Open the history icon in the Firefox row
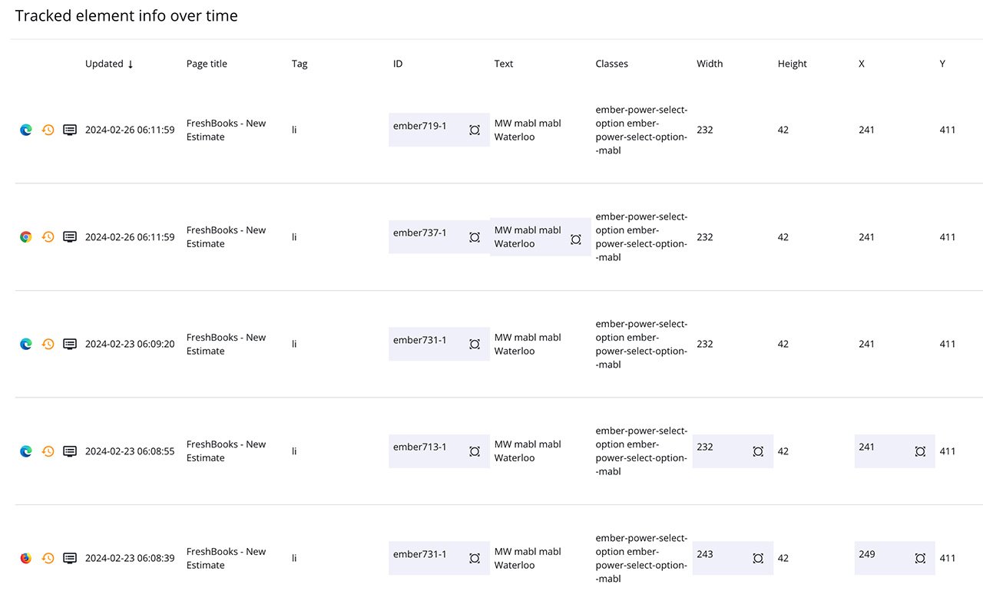The height and width of the screenshot is (614, 983). point(48,558)
